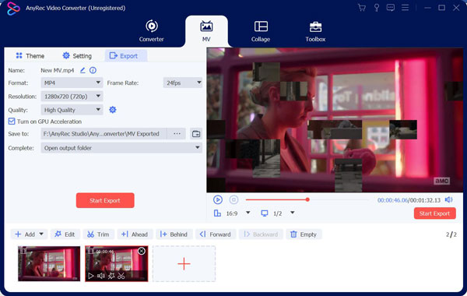Click the three-dot browse button for the save path
The width and height of the screenshot is (467, 296).
(177, 134)
